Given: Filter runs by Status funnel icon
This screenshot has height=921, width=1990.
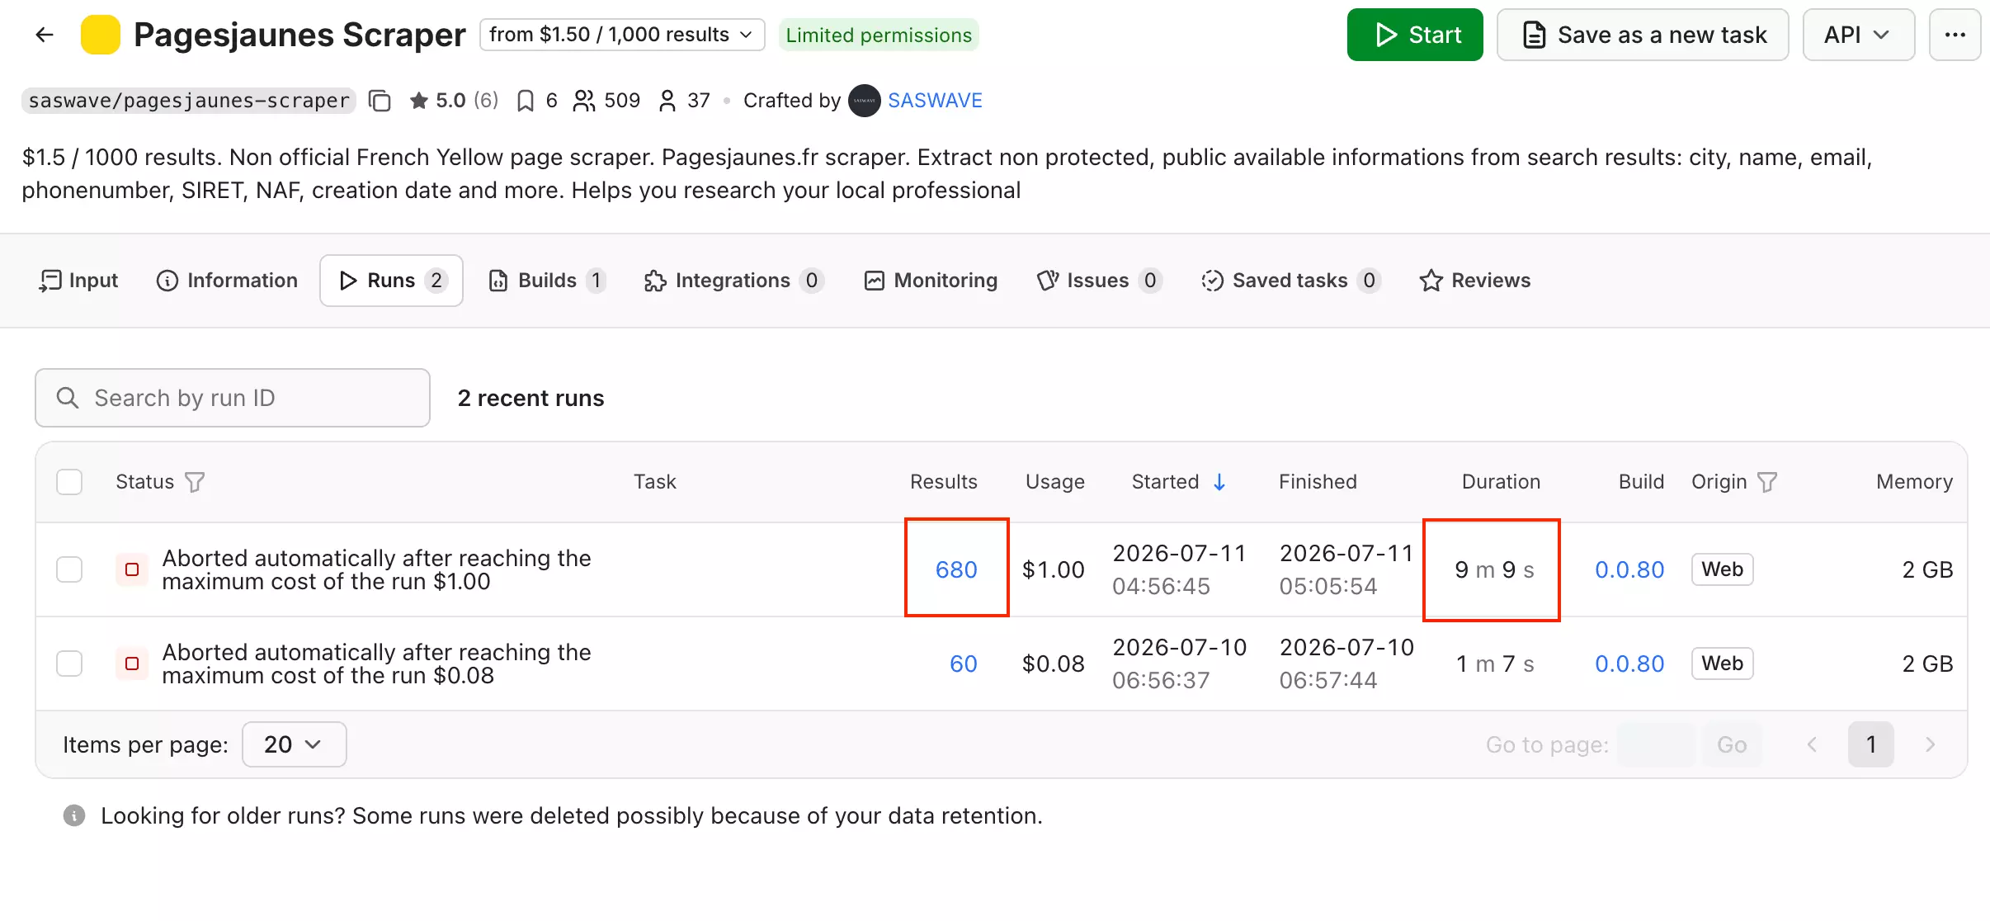Looking at the screenshot, I should point(195,482).
